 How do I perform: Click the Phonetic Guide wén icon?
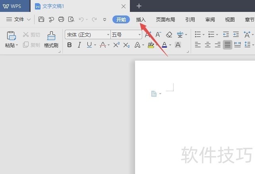pos(180,34)
